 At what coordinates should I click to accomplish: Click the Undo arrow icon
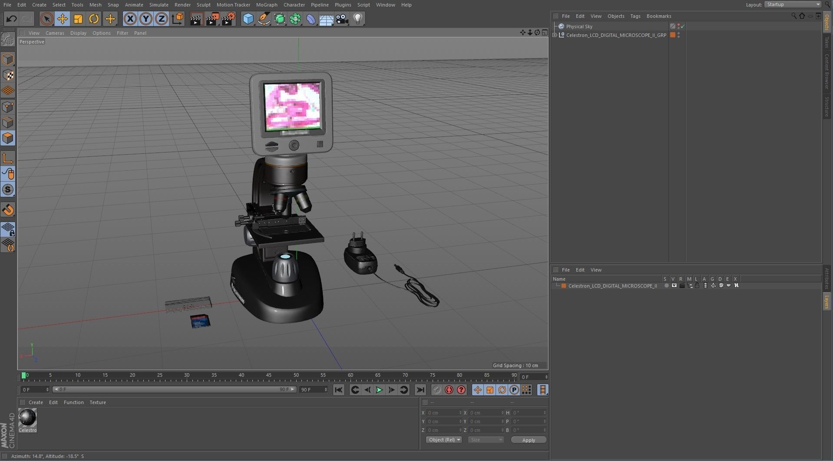pyautogui.click(x=12, y=19)
